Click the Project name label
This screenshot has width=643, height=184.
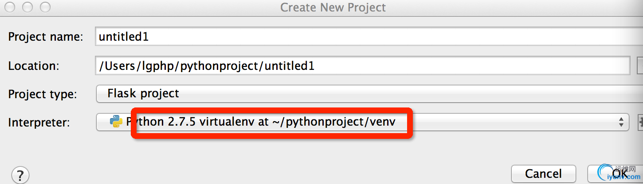click(x=46, y=37)
